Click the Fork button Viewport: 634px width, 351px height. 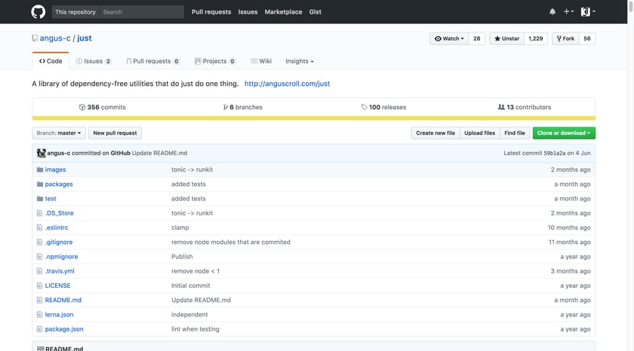565,38
